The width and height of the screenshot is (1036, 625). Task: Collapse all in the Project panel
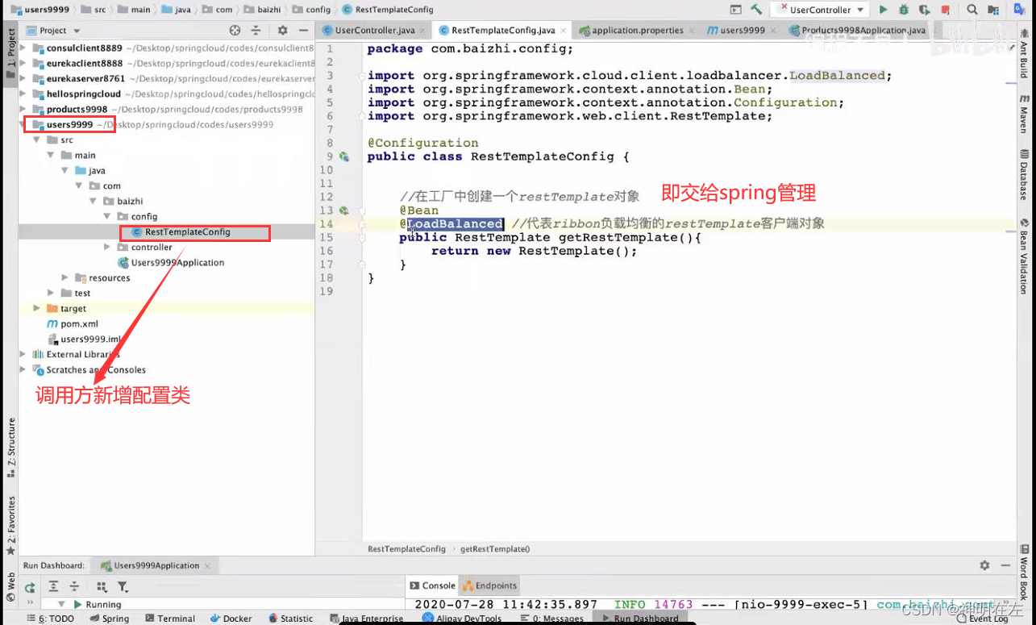[x=256, y=30]
